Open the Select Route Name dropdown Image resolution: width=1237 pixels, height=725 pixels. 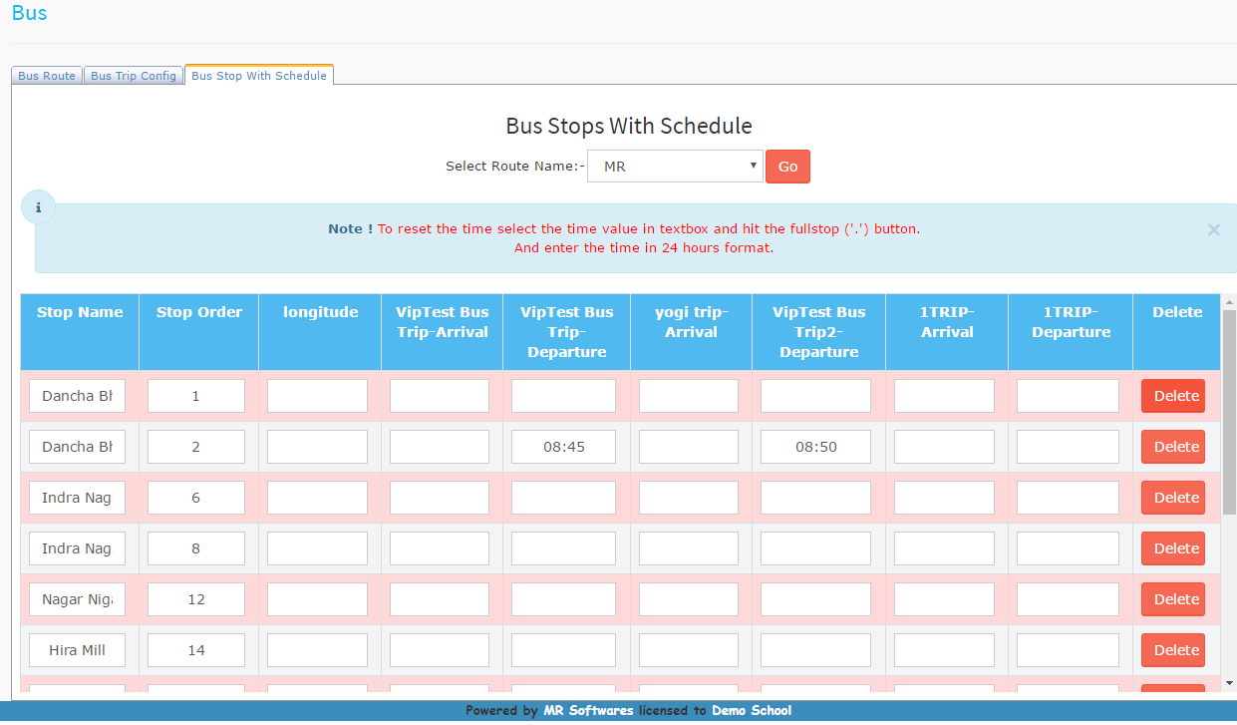(675, 167)
